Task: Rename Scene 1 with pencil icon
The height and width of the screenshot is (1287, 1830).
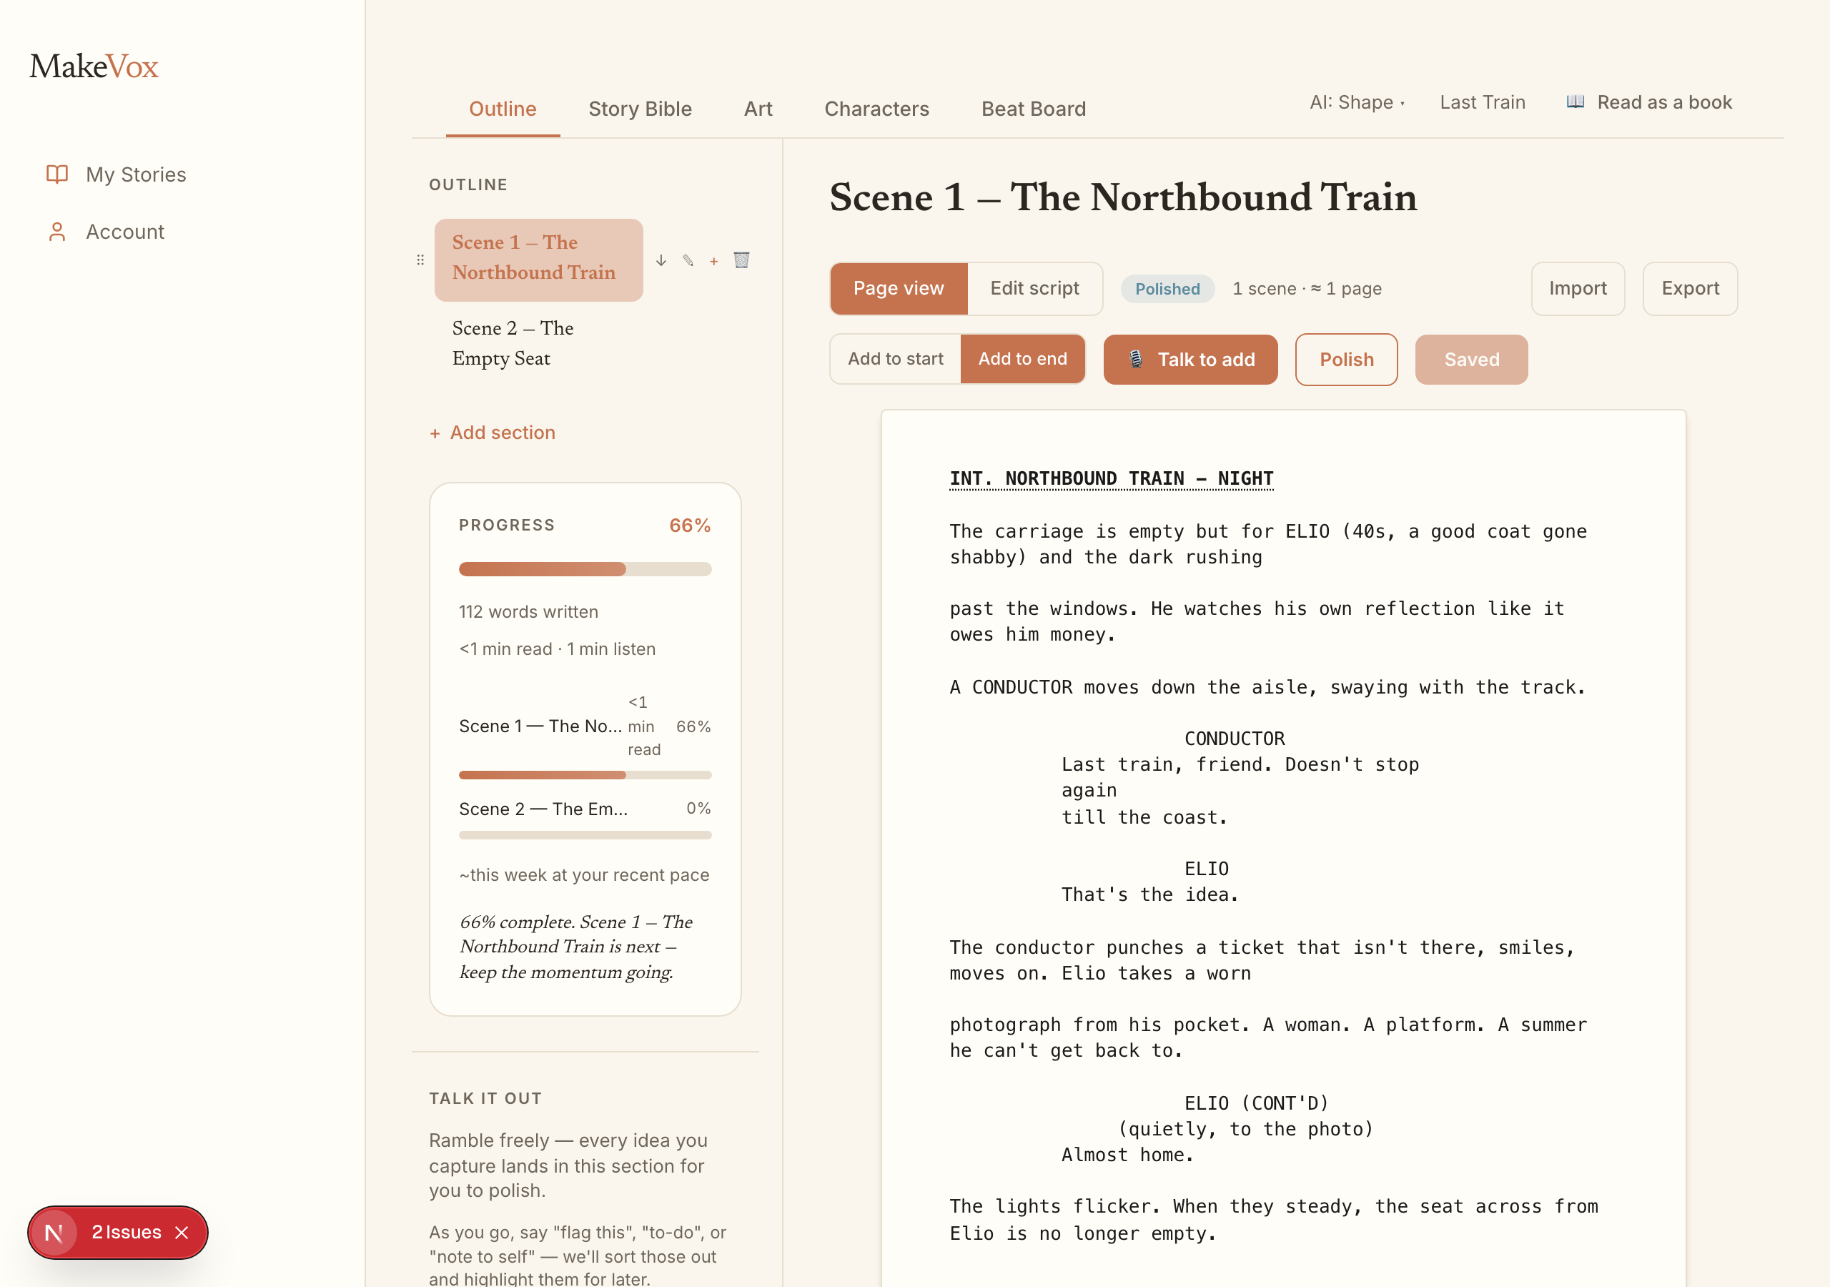Action: coord(688,261)
